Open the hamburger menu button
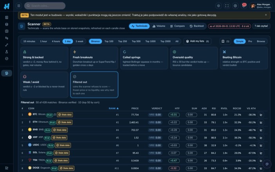Image resolution: width=275 pixels, height=172 pixels. pyautogui.click(x=19, y=6)
